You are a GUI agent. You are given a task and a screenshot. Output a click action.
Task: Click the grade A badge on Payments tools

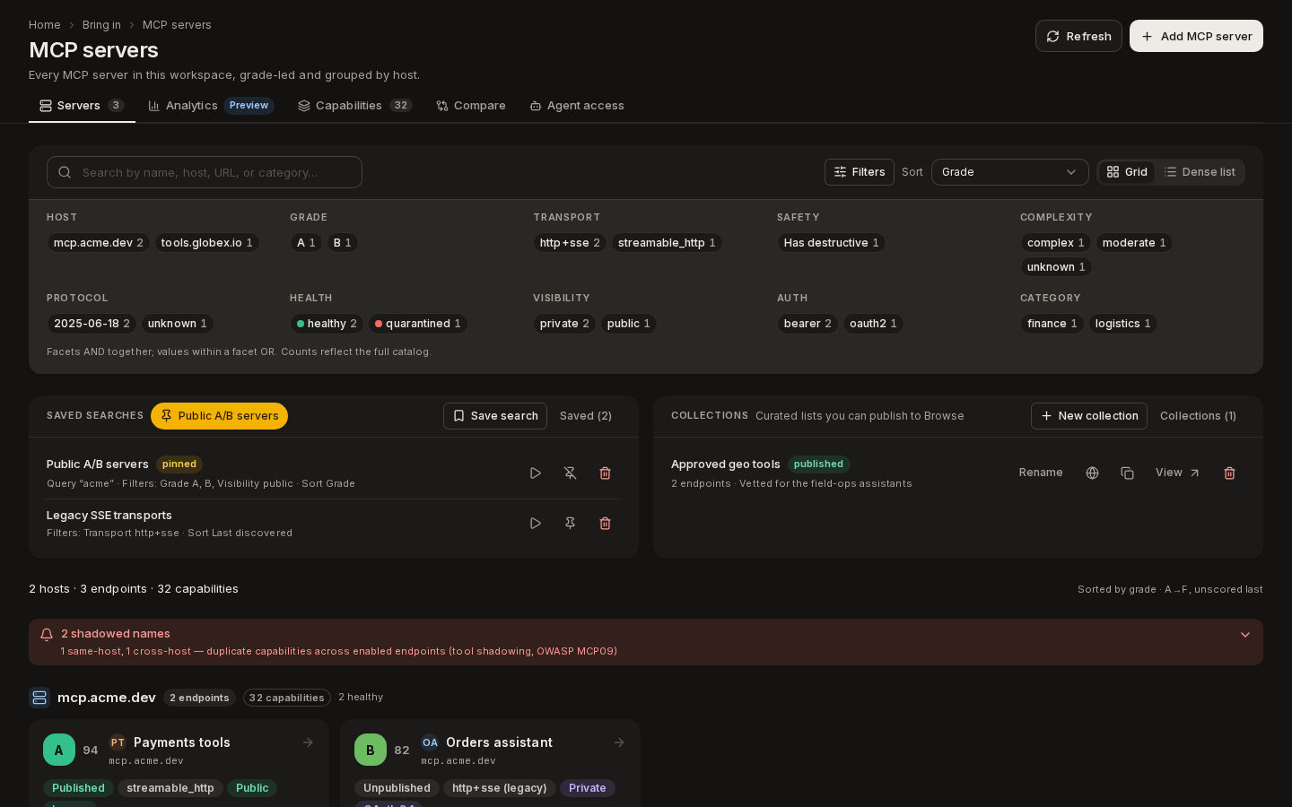click(59, 750)
